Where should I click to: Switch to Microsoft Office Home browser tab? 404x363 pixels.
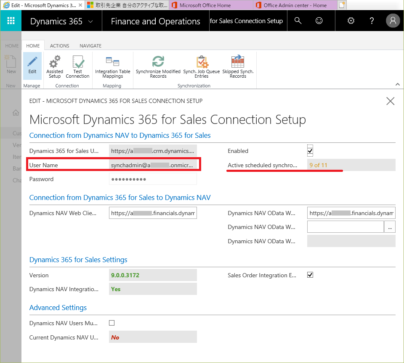pos(211,5)
